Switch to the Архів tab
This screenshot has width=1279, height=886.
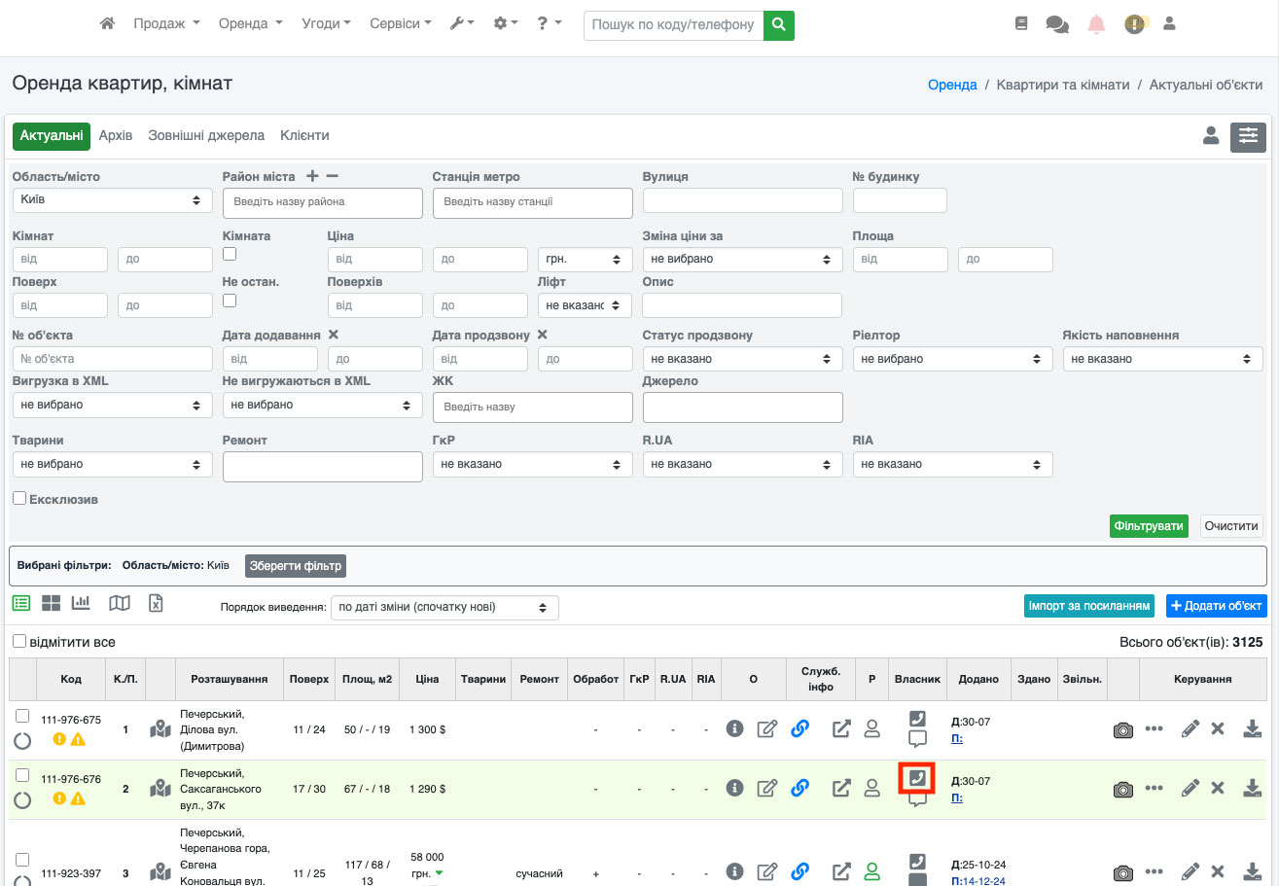(116, 136)
